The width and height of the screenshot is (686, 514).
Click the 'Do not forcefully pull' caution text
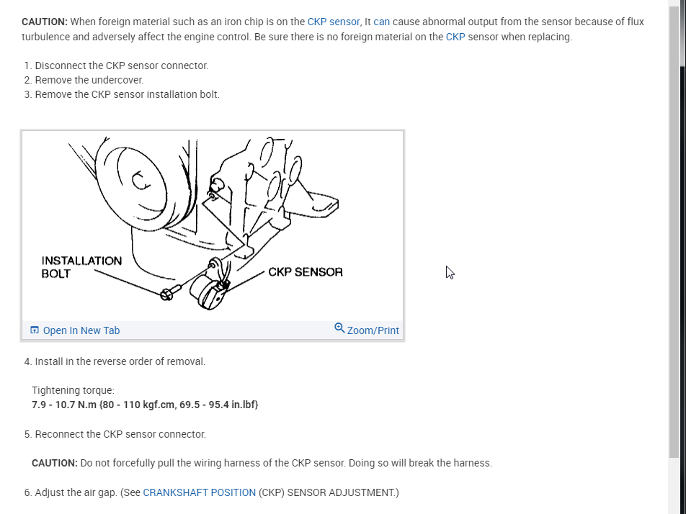point(285,463)
